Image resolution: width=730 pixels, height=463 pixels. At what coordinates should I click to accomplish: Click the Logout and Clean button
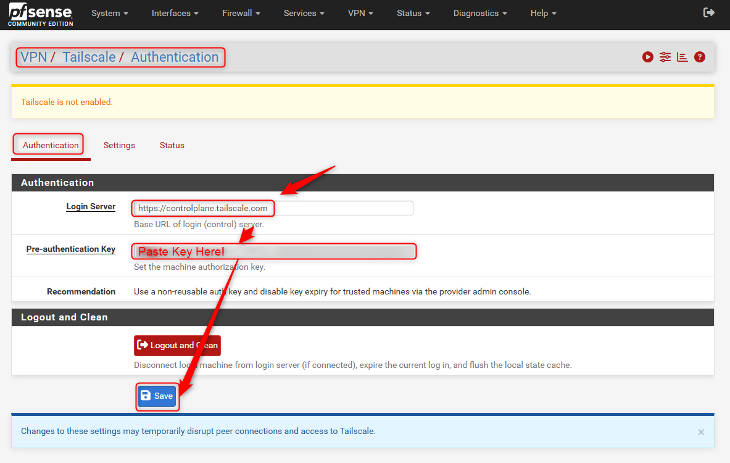pos(177,345)
